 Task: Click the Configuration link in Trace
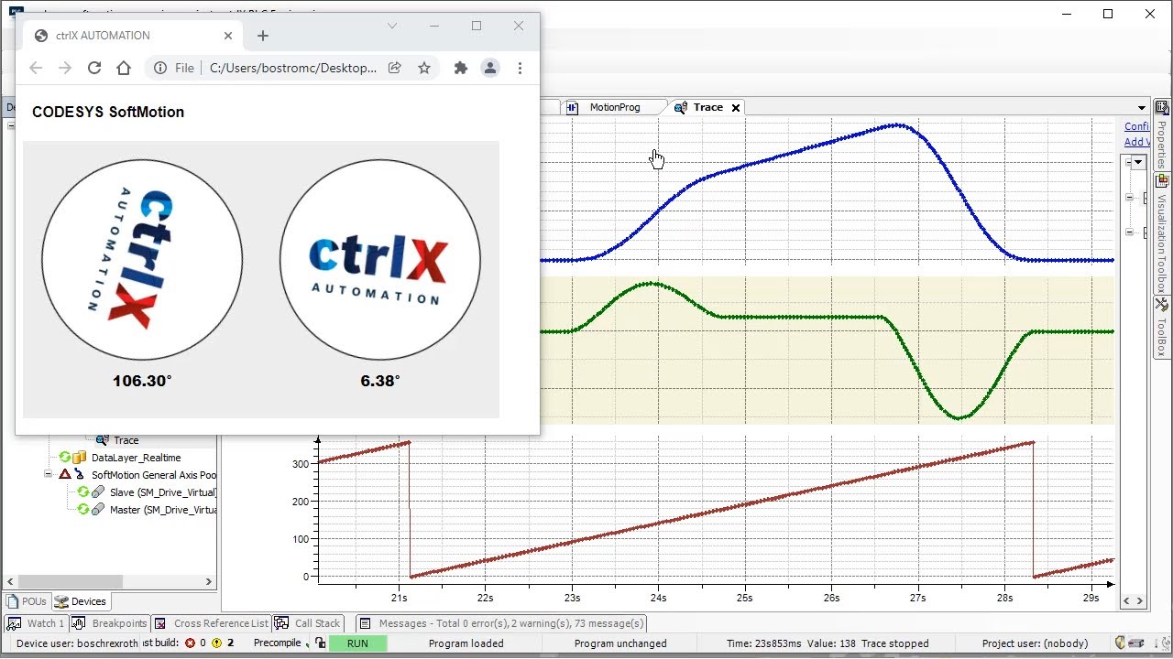click(1137, 126)
